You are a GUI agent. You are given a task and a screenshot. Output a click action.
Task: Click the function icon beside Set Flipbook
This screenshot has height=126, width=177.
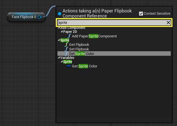(x=66, y=49)
